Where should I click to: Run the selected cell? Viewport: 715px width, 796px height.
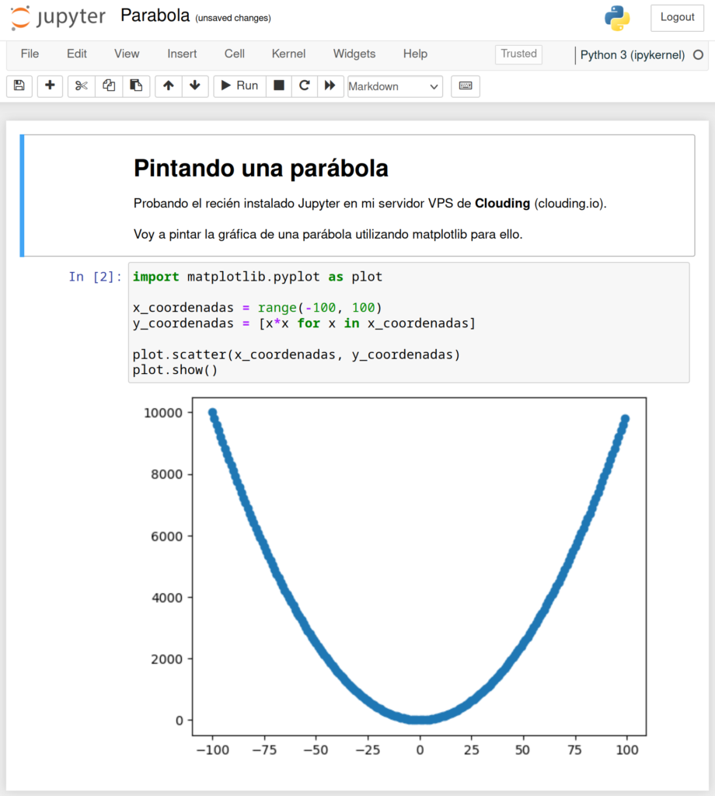click(x=239, y=86)
